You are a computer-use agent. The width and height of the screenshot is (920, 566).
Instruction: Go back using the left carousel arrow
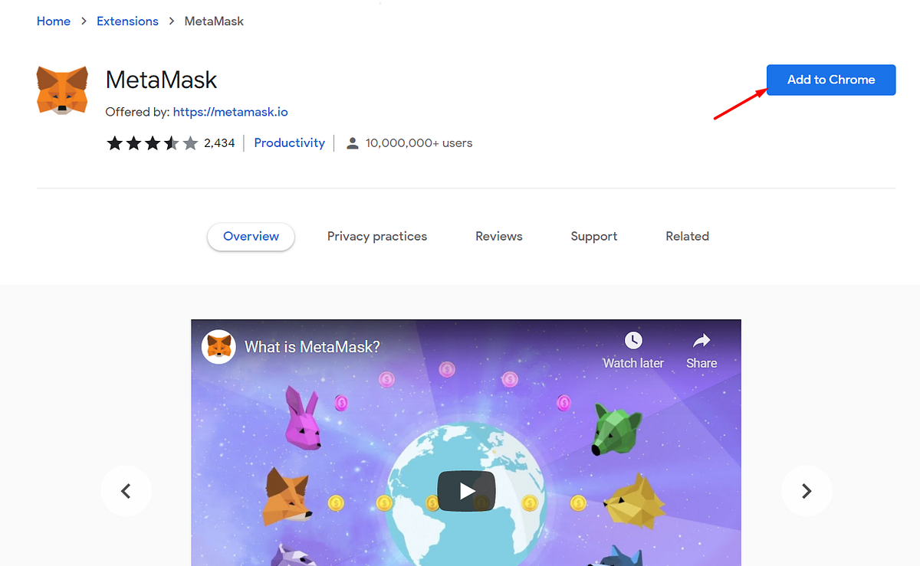(x=126, y=490)
